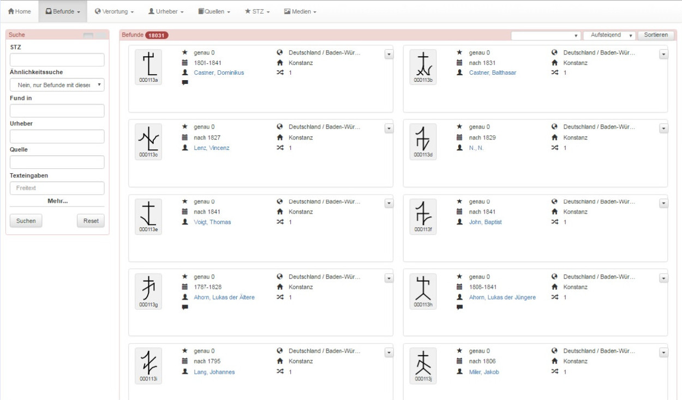Click the globe icon in the 000113b card
Image resolution: width=682 pixels, height=400 pixels.
tap(554, 53)
